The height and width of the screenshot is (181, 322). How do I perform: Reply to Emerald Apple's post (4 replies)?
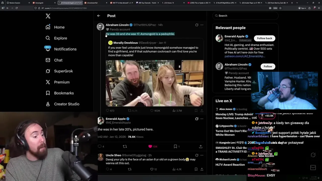pos(101,146)
